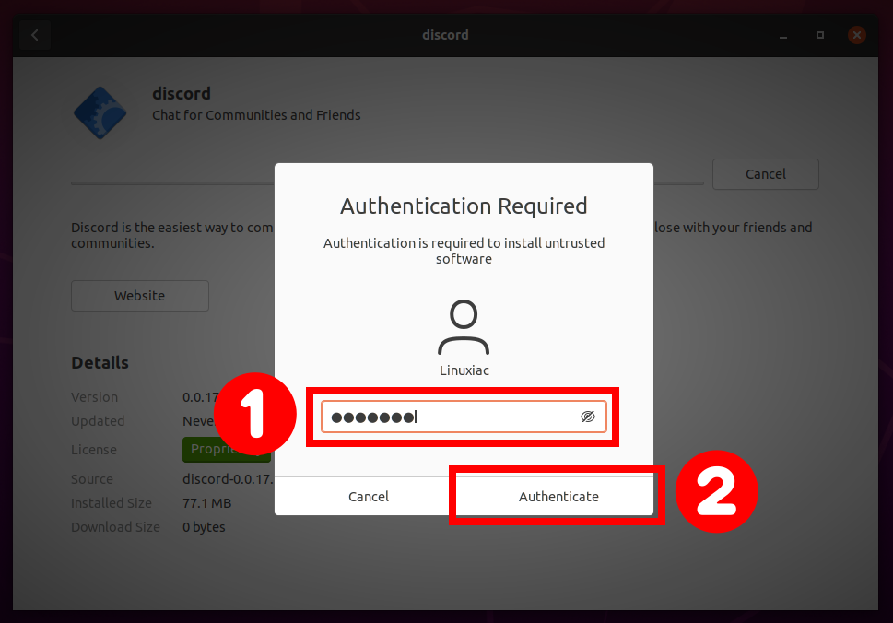
Task: Click the 'Updated' label in Details
Action: click(x=98, y=421)
